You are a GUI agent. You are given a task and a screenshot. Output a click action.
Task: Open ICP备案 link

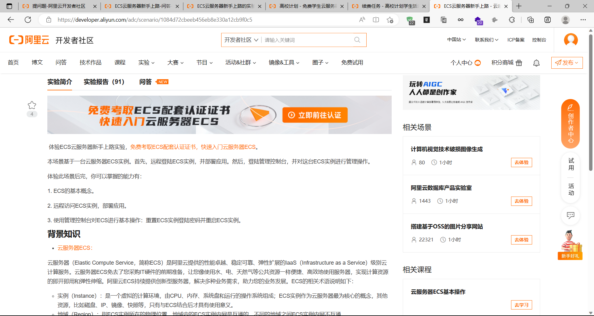coord(516,40)
